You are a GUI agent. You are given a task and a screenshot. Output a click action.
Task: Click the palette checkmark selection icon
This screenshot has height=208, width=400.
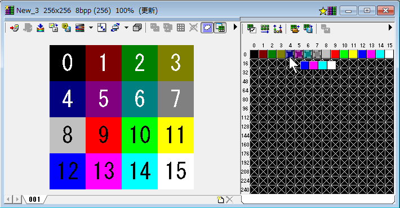[x=251, y=28]
